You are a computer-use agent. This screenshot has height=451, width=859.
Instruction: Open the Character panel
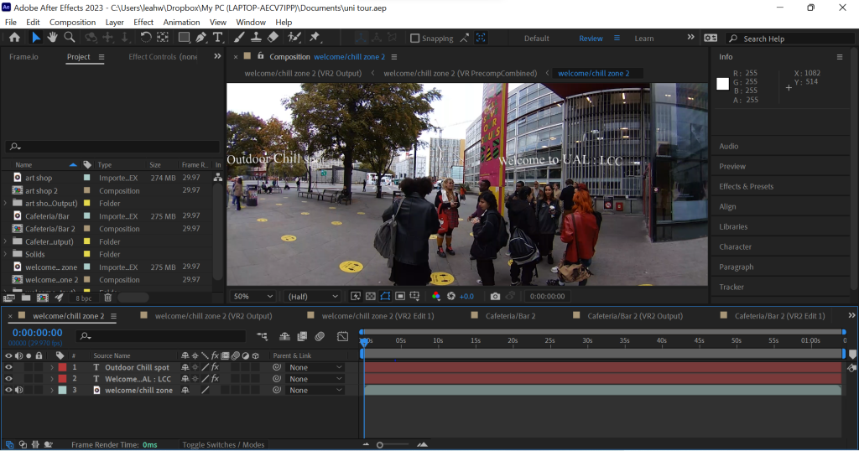(x=735, y=246)
